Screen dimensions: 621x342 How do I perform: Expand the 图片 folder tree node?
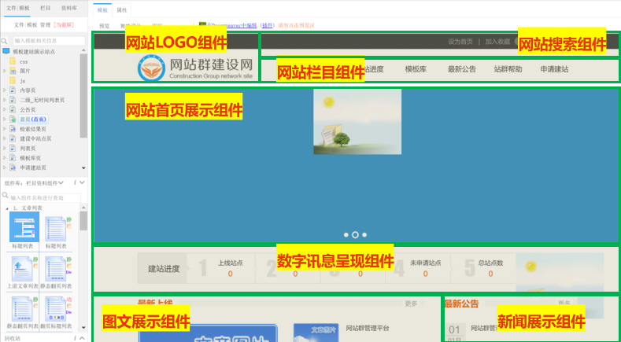5,71
